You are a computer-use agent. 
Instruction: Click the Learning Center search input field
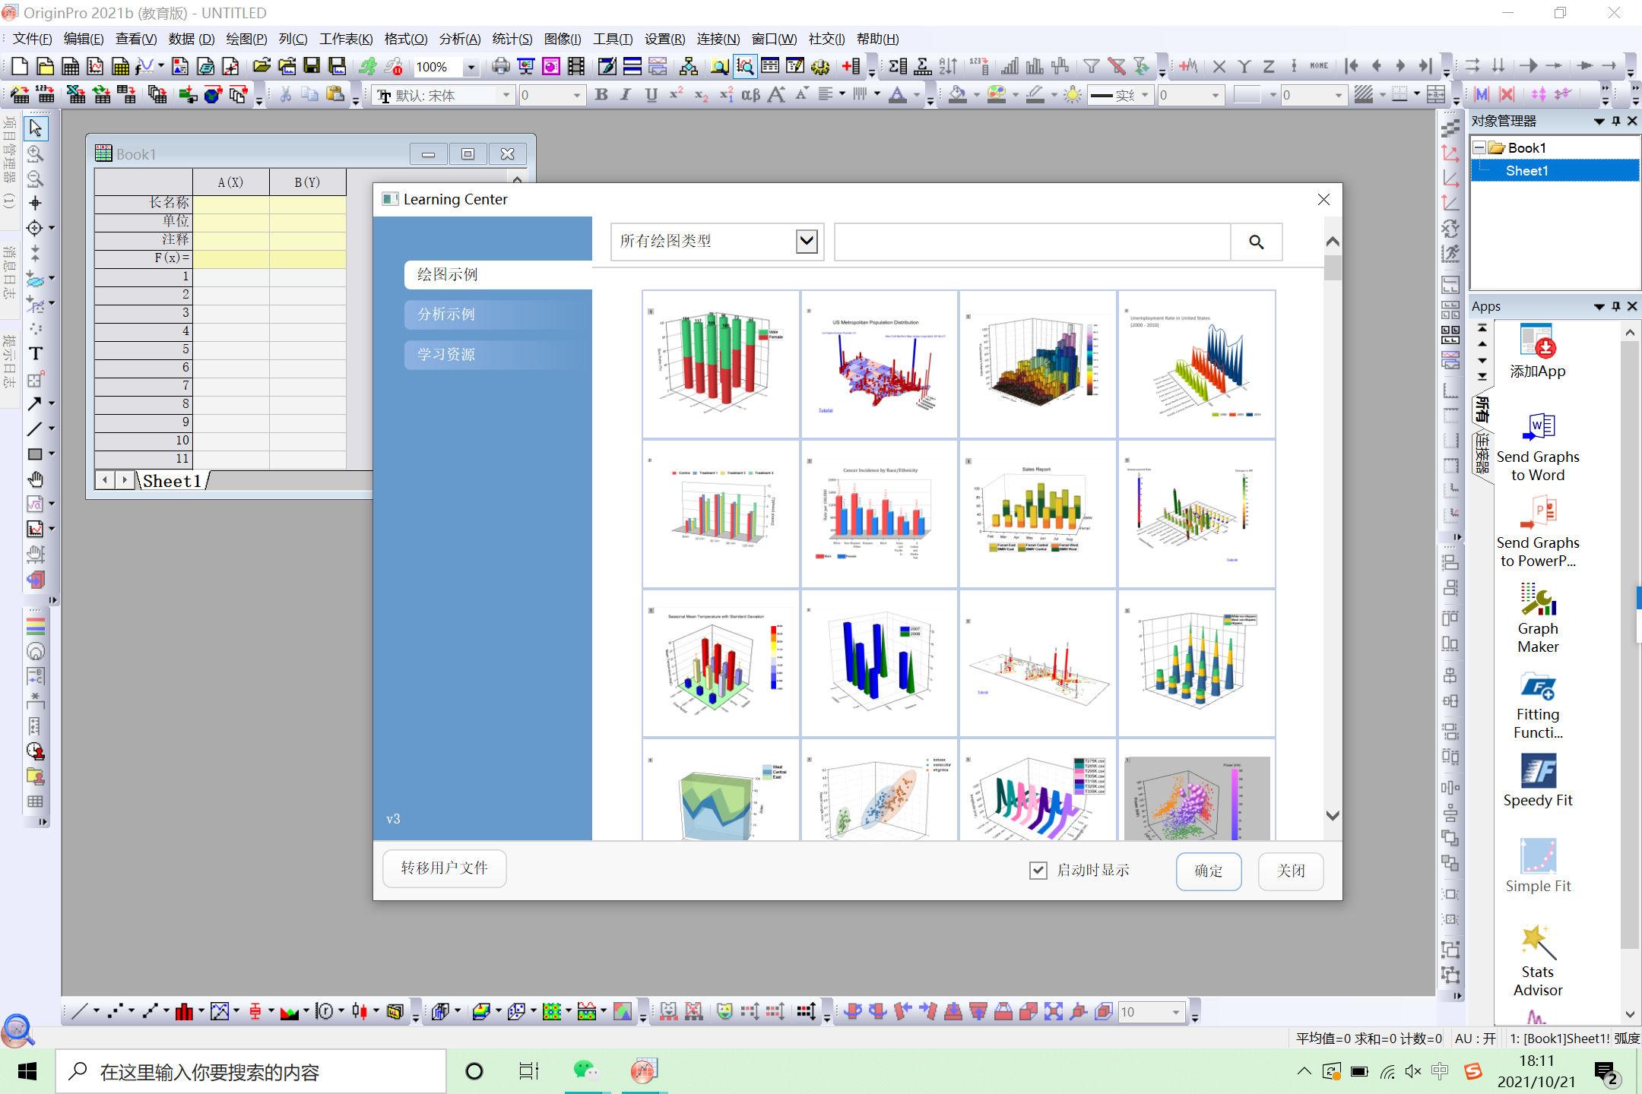tap(1032, 242)
